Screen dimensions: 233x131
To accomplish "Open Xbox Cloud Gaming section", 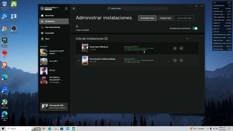I will (54, 27).
